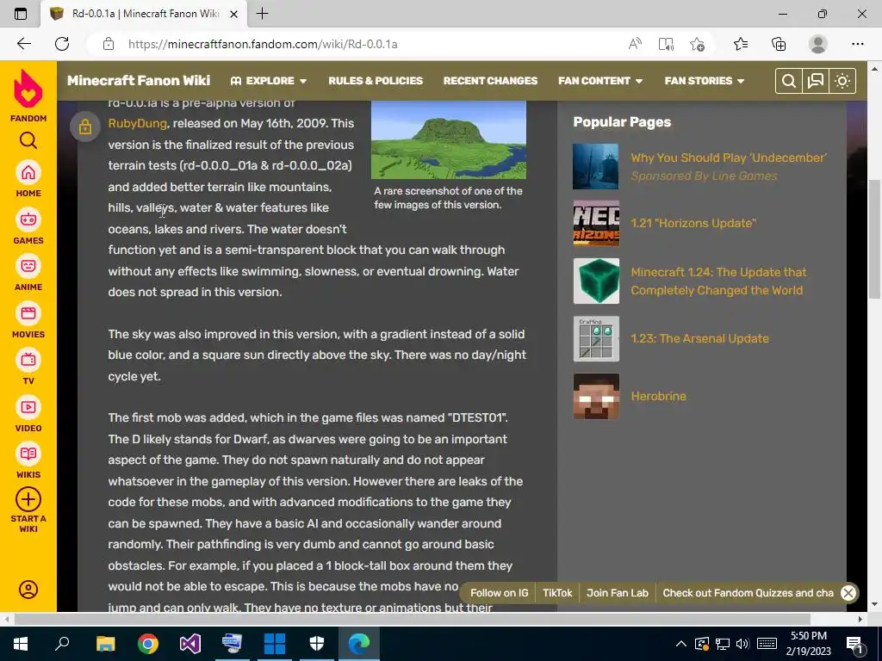The width and height of the screenshot is (882, 661).
Task: Click the green block thumbnail
Action: [x=596, y=281]
